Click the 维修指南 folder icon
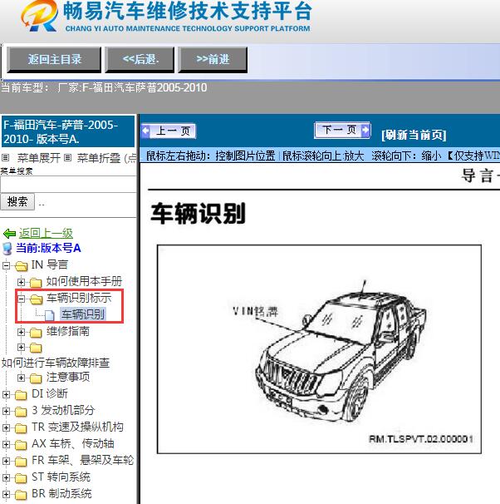Viewport: 500px width, 504px height. [36, 333]
